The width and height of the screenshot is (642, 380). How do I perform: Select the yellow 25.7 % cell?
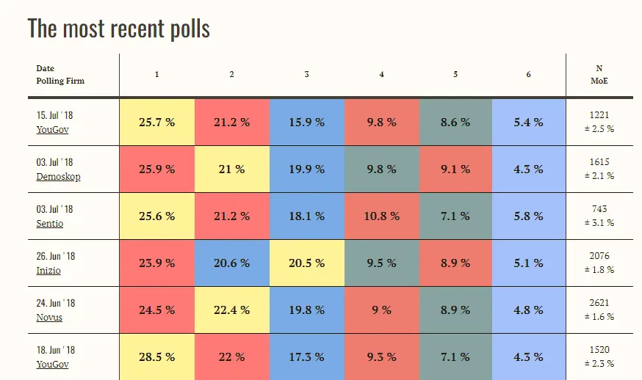(157, 123)
